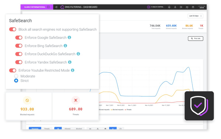Expand the N-ABLE INTERNATIONAL customer dropdown
221x139 pixels.
(48, 7)
